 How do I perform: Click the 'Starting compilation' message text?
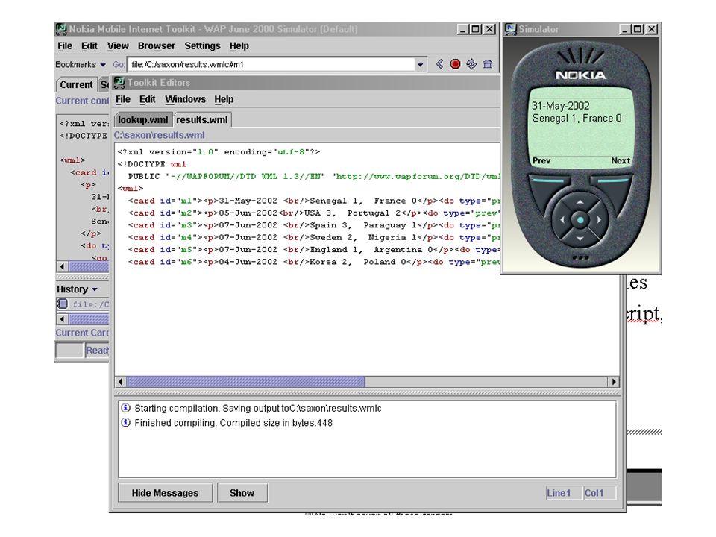click(258, 408)
